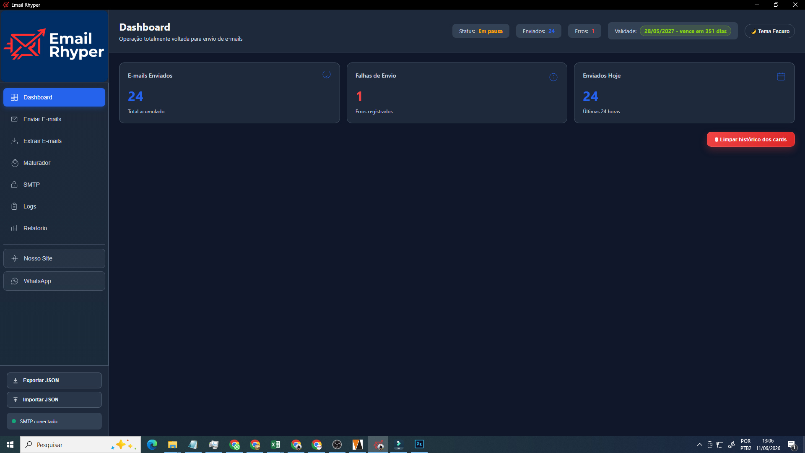The height and width of the screenshot is (453, 805).
Task: Open the WhatsApp link button
Action: 54,281
